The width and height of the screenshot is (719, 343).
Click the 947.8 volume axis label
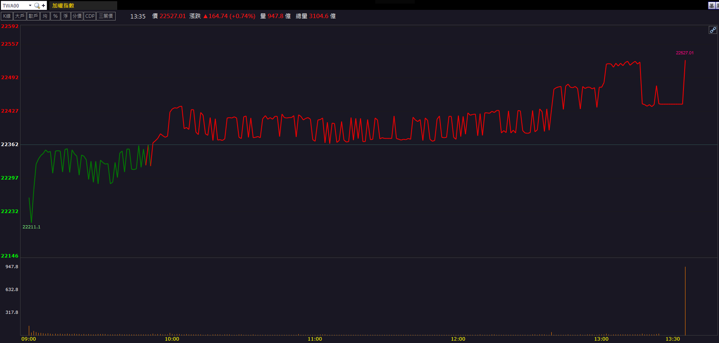pos(12,267)
